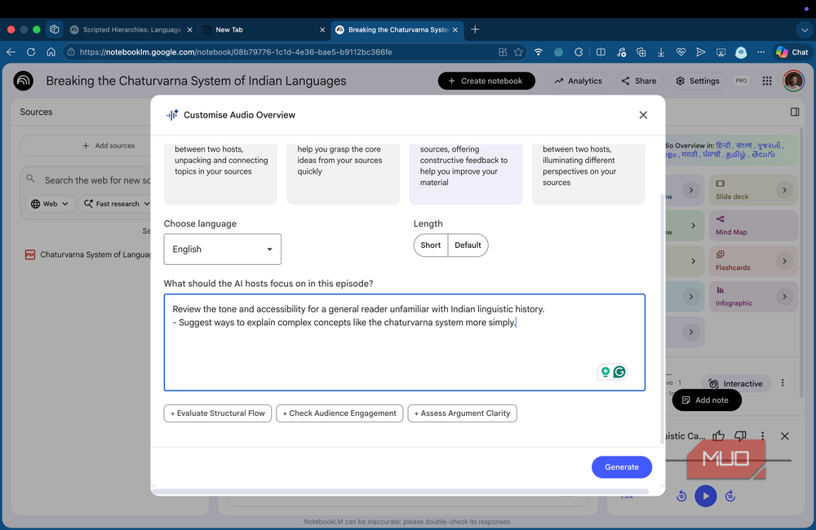Click the Create notebook button
The height and width of the screenshot is (530, 816).
486,81
